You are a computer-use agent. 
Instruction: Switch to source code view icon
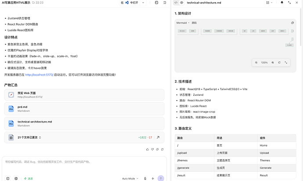(x=176, y=3)
